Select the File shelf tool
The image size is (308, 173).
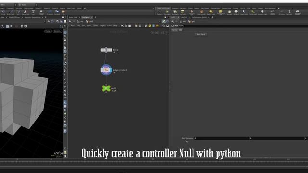coord(64,12)
